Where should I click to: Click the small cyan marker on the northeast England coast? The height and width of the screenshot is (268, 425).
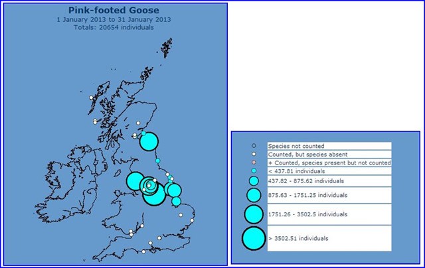pyautogui.click(x=158, y=161)
